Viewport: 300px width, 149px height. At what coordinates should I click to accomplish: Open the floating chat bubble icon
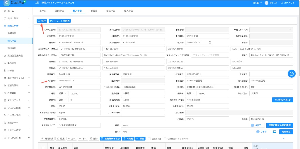point(292,73)
